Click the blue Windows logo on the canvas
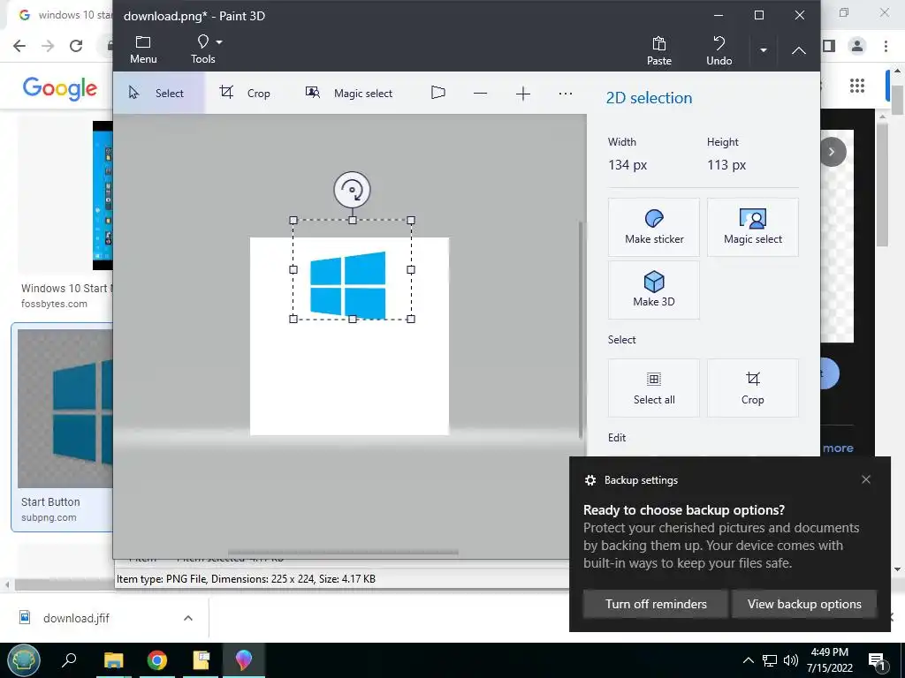This screenshot has height=678, width=905. pos(348,285)
